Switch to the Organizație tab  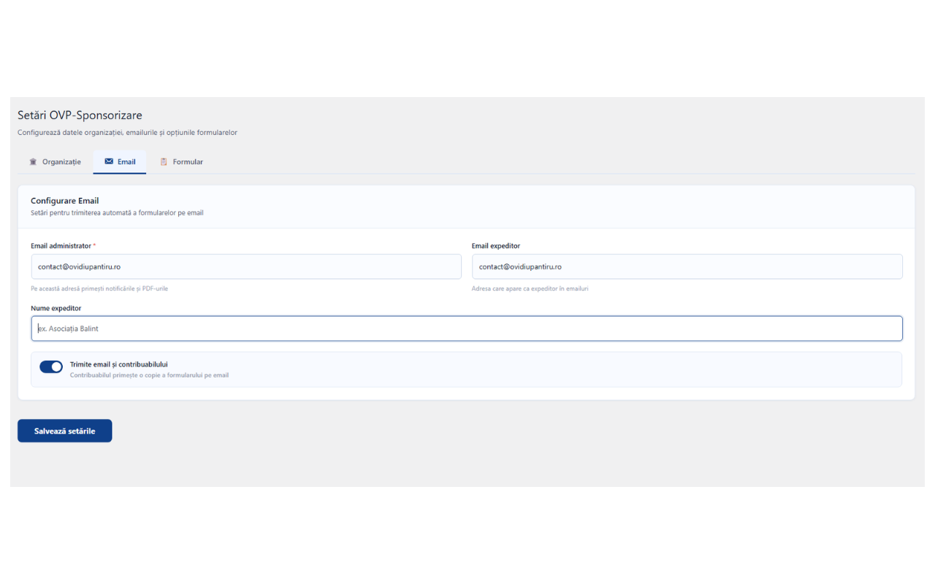tap(55, 162)
